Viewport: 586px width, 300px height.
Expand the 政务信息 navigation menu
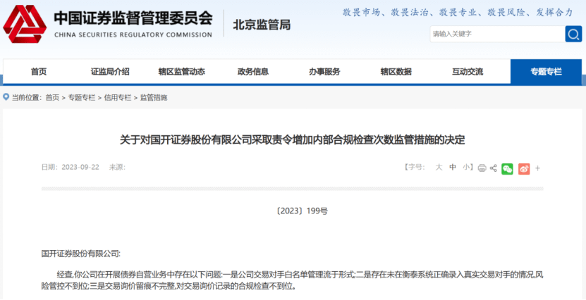coord(253,72)
